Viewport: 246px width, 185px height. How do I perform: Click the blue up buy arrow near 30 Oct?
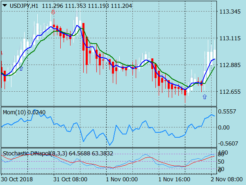(x=21, y=68)
